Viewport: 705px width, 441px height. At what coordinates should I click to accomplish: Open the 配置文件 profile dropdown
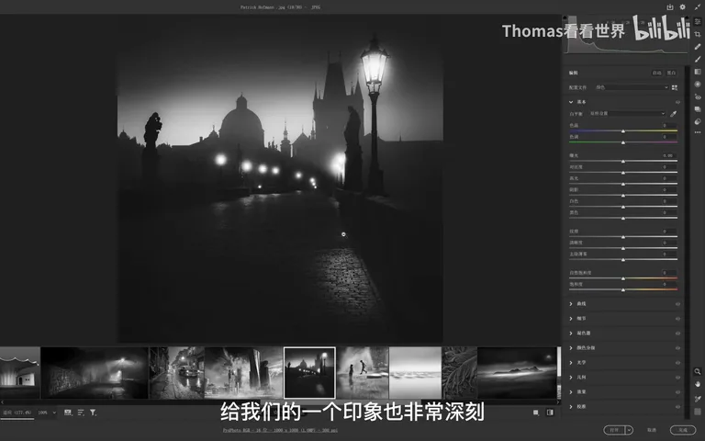(x=631, y=87)
